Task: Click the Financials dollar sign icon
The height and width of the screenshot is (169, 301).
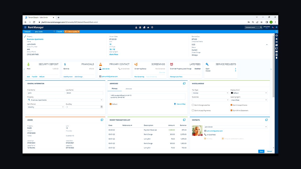Action: [x=65, y=64]
